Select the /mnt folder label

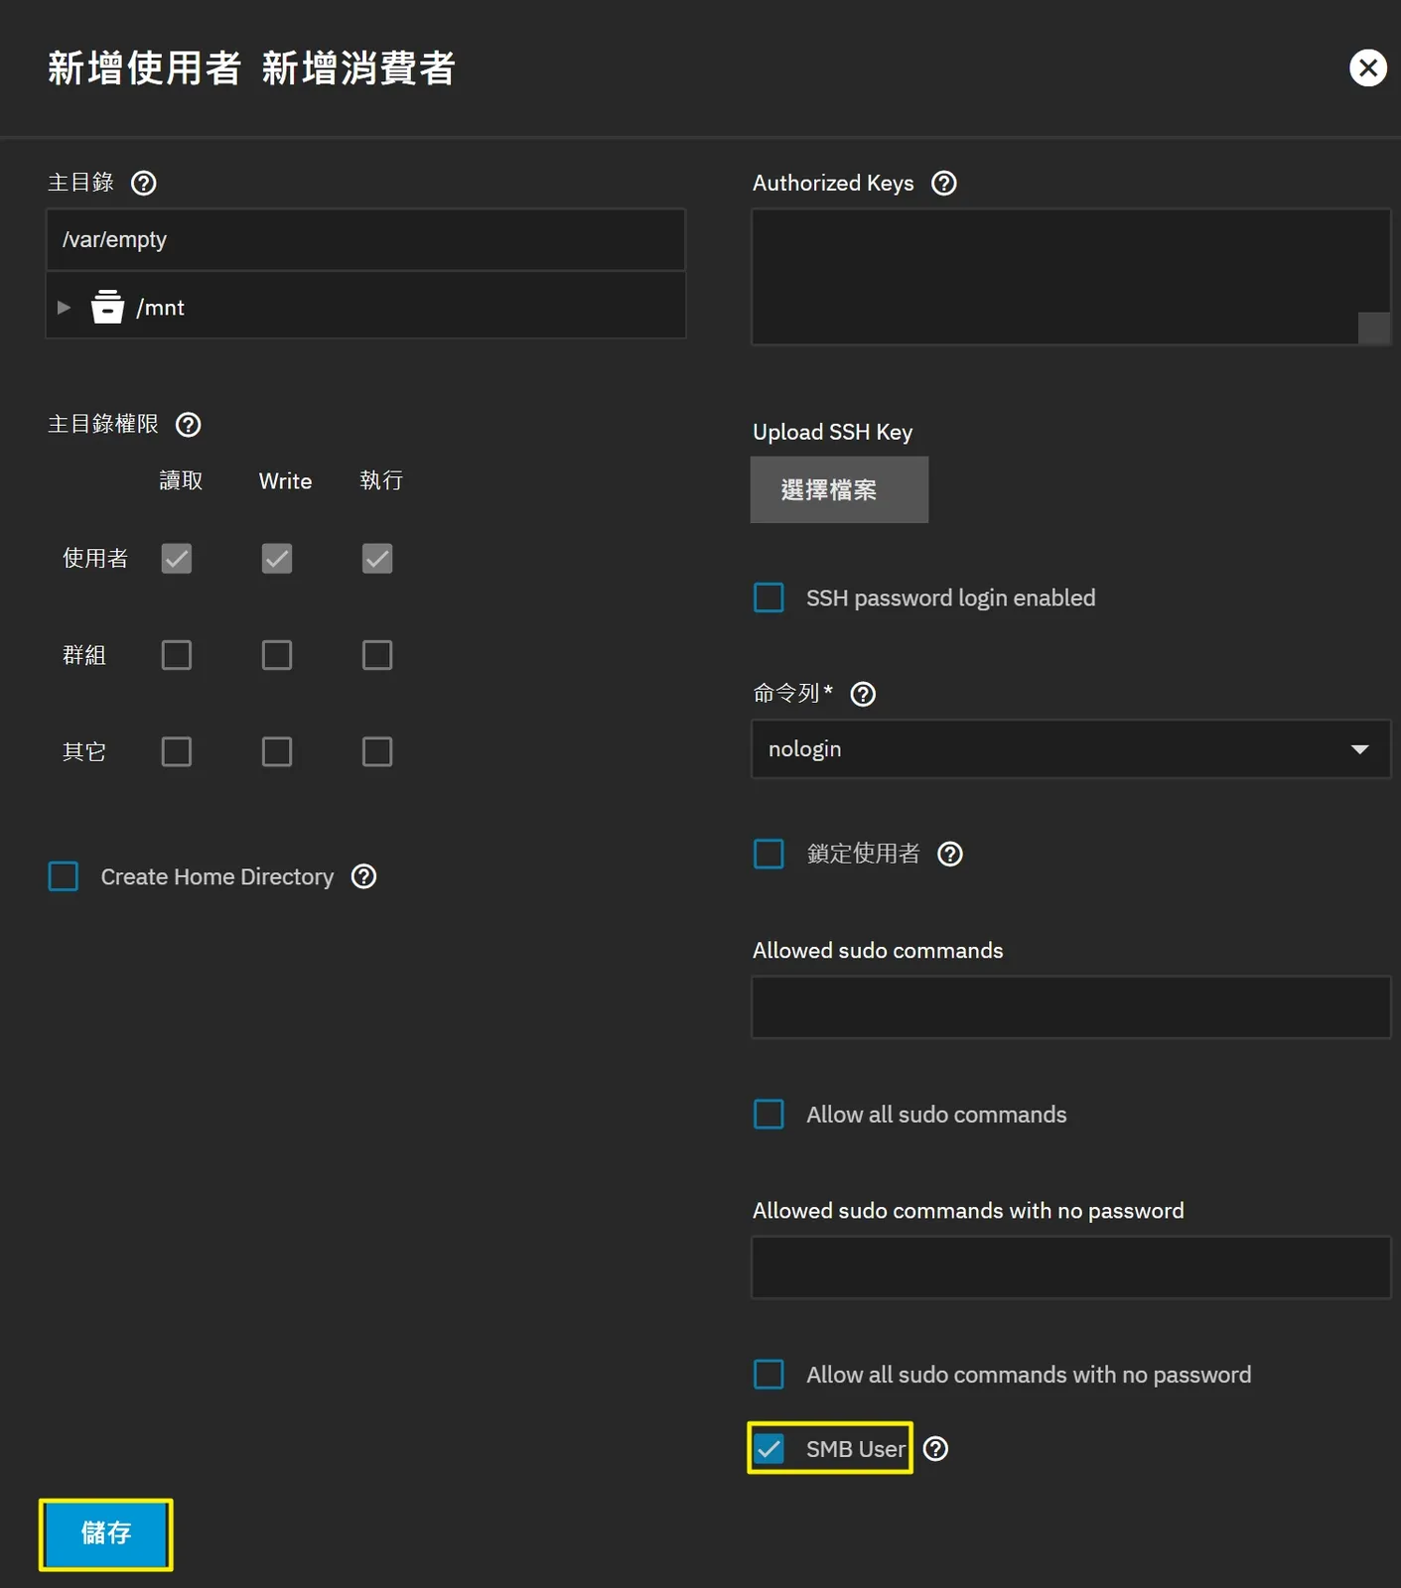tap(161, 308)
